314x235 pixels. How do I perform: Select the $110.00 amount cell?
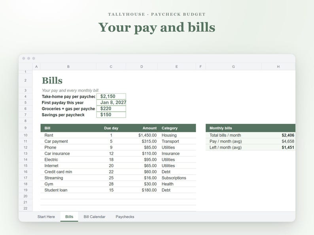[142, 153]
